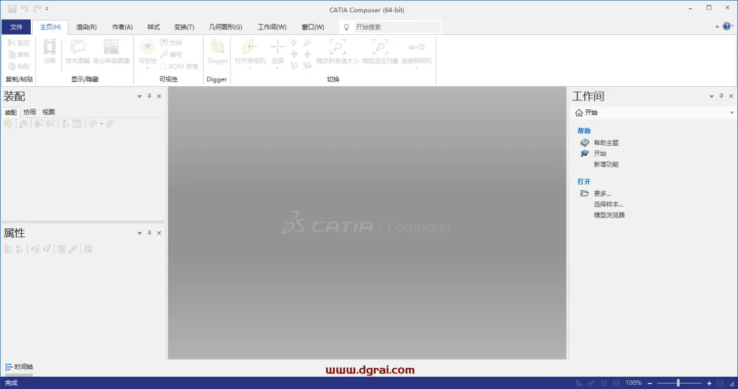
Task: Open the 工作间(W) ribbon tab
Action: [x=272, y=27]
